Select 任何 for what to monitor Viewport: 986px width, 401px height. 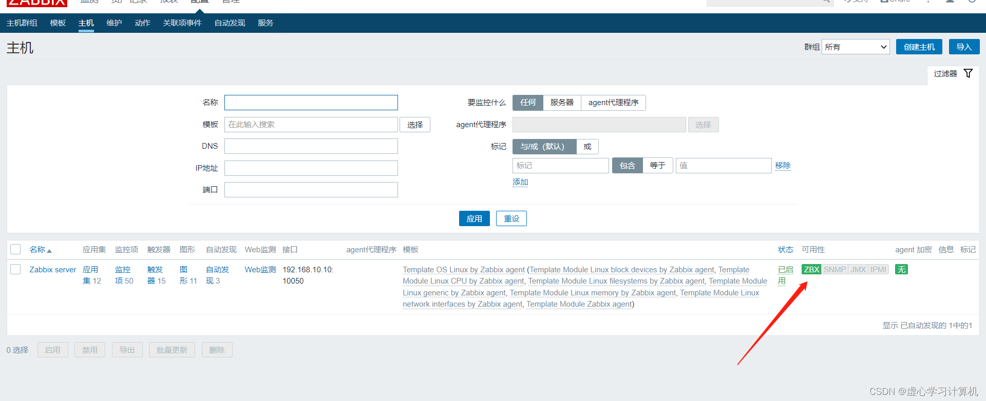[x=528, y=103]
